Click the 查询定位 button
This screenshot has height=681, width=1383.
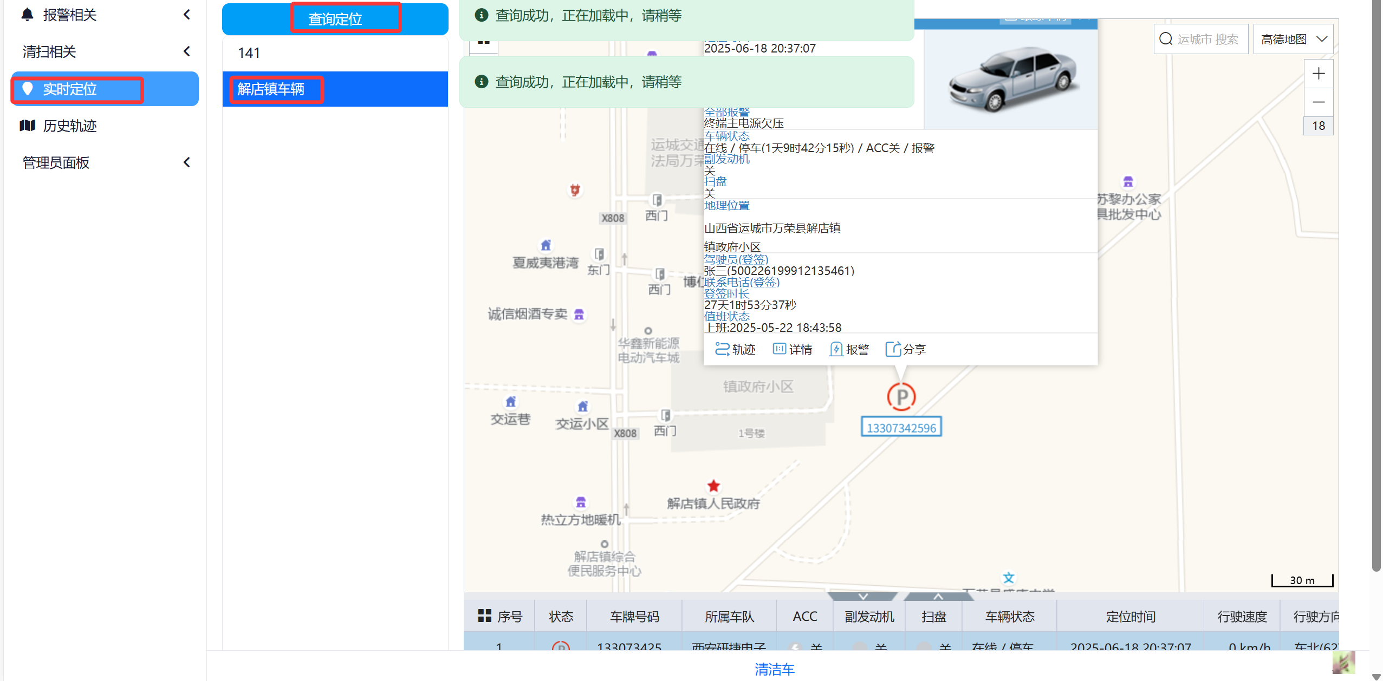pyautogui.click(x=335, y=19)
